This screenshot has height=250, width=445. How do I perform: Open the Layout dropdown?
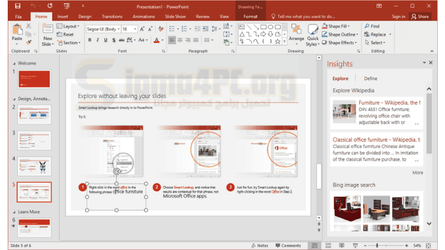point(68,26)
